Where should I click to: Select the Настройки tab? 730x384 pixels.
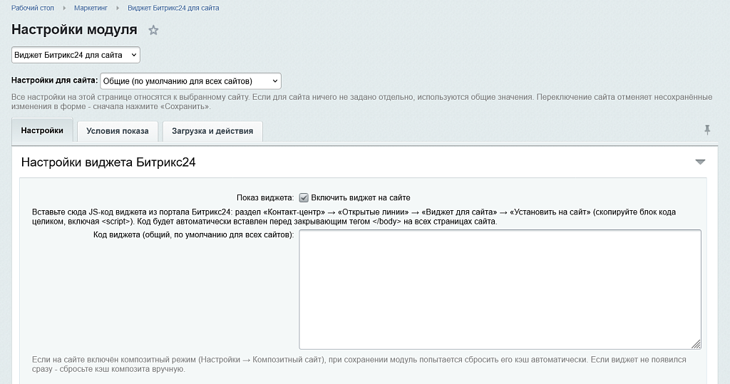coord(42,130)
